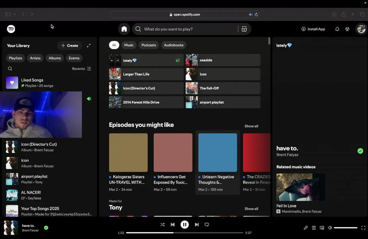The height and width of the screenshot is (239, 368).
Task: Open Browse via the search bar box icon
Action: pos(244,29)
